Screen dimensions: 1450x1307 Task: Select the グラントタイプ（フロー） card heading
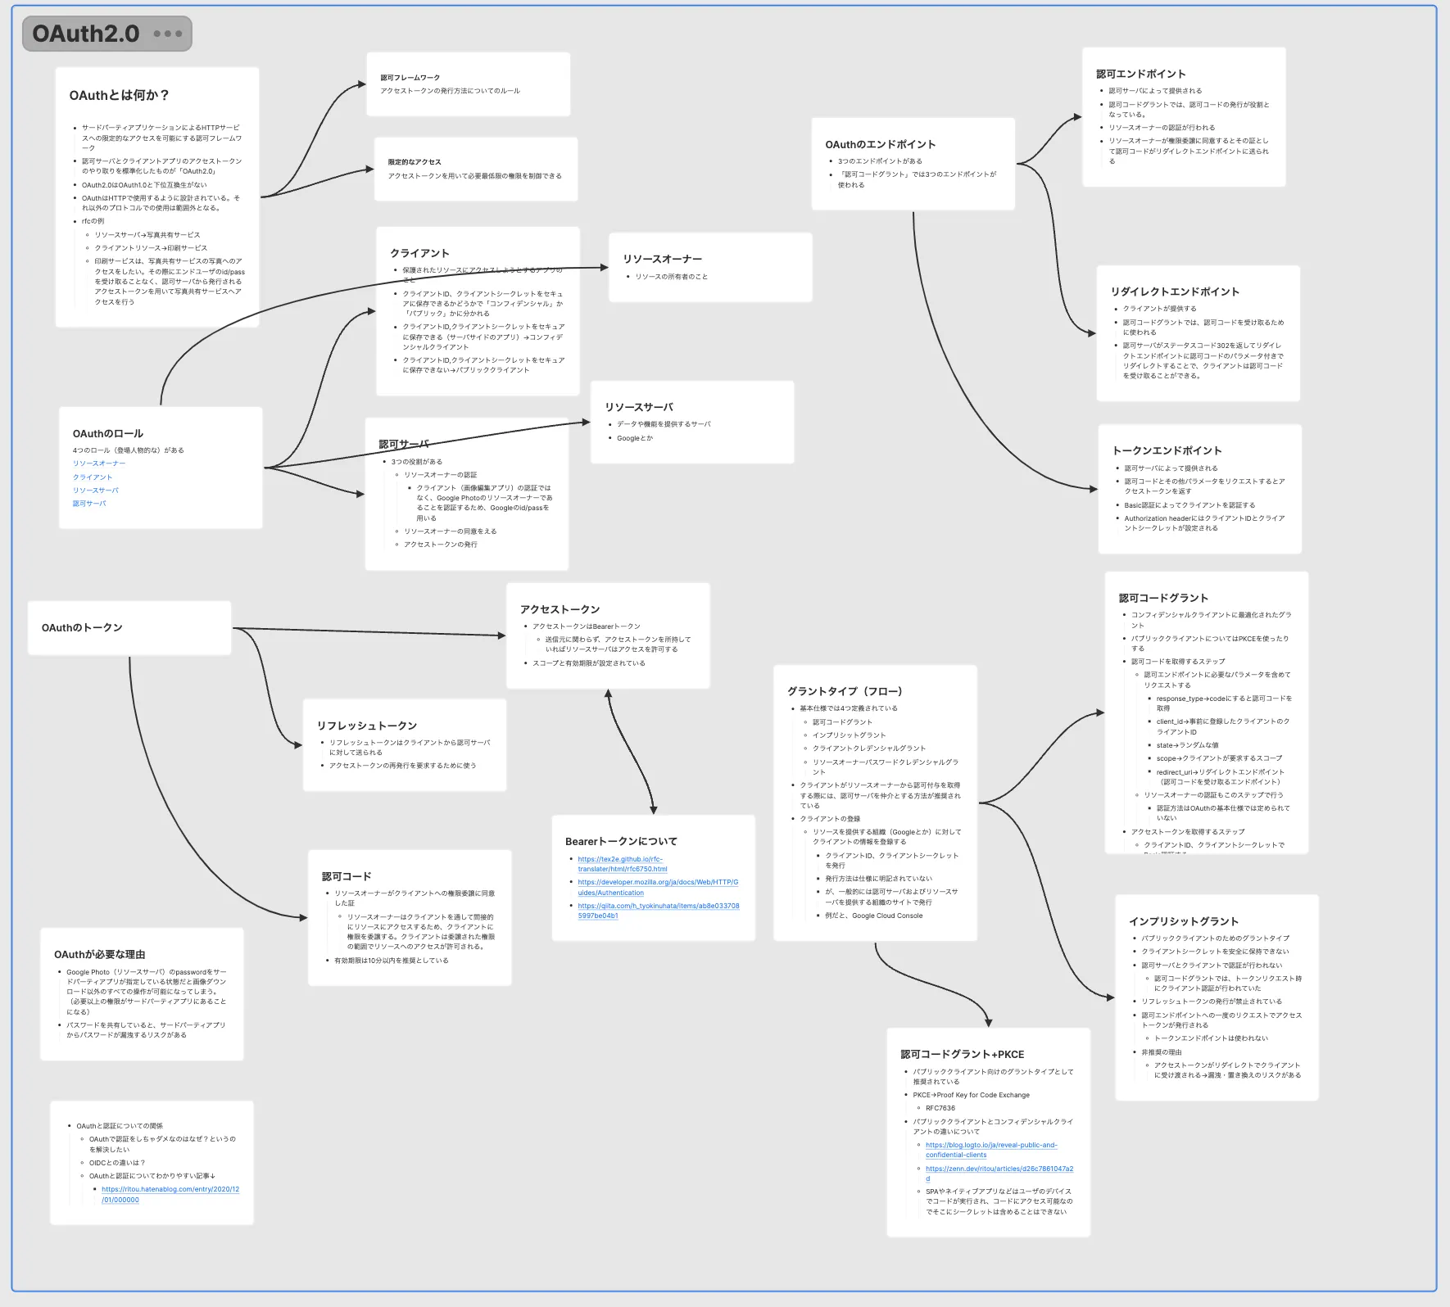pyautogui.click(x=845, y=691)
